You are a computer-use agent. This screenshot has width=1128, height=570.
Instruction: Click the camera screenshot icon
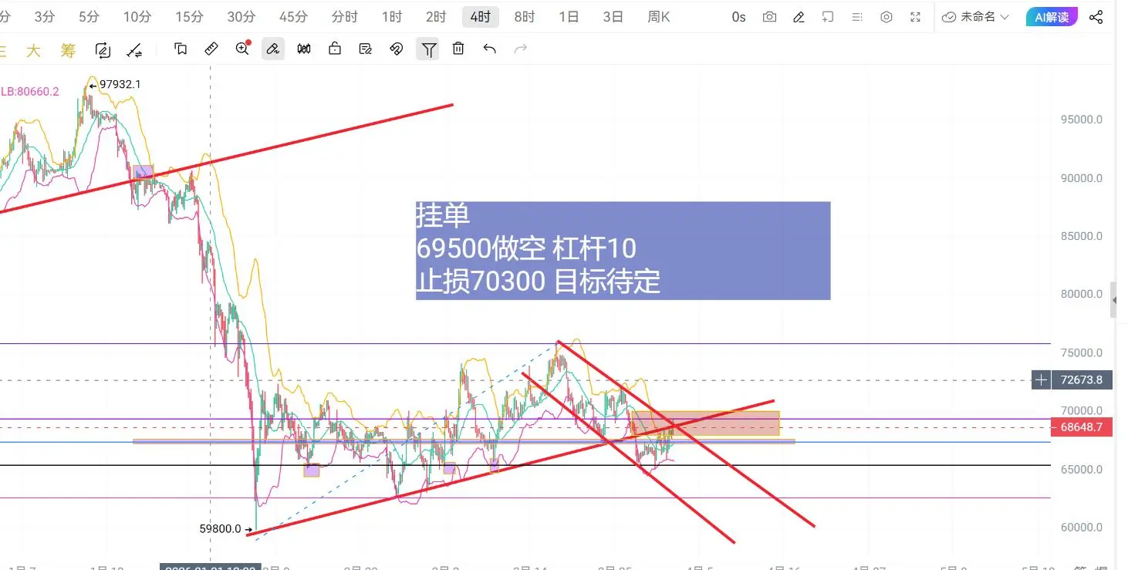coord(769,17)
